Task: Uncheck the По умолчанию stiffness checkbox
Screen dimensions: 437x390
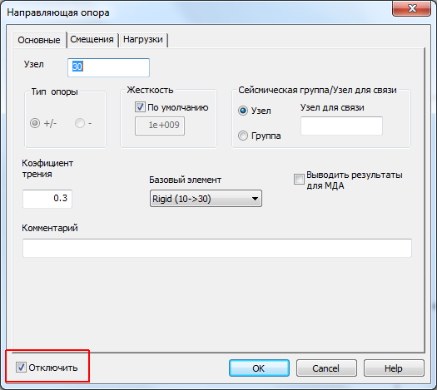Action: point(140,107)
